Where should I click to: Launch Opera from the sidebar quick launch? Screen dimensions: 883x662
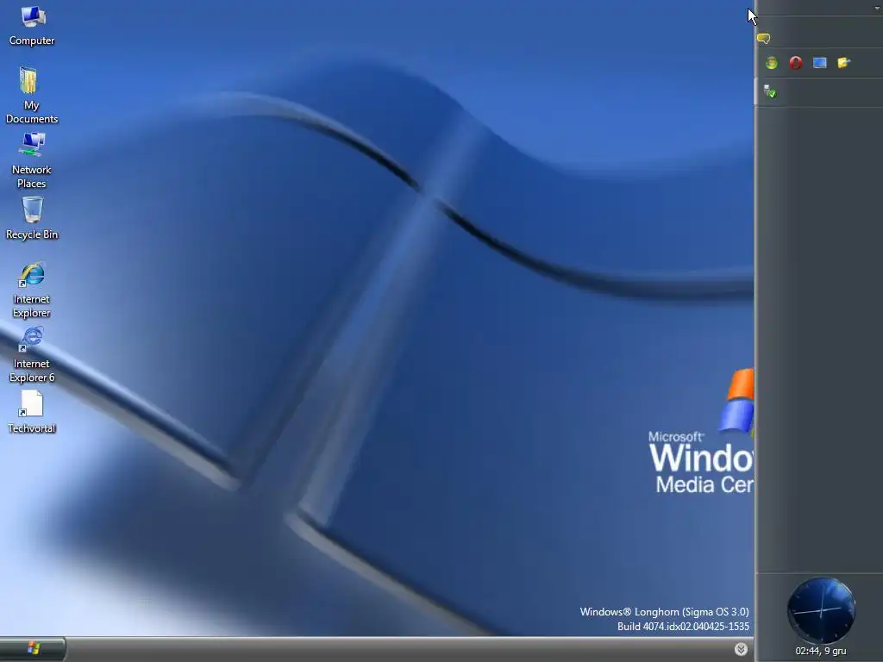tap(796, 63)
